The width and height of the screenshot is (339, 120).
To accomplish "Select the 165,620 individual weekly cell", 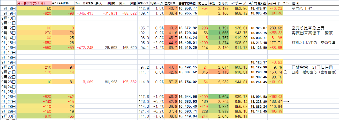I will point(128,47).
